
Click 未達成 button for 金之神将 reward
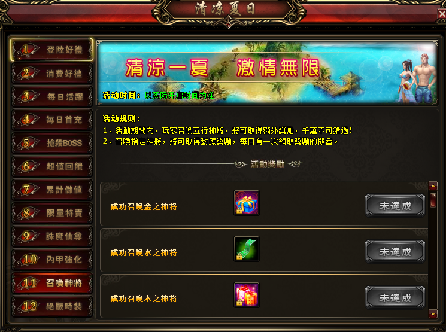click(x=395, y=206)
